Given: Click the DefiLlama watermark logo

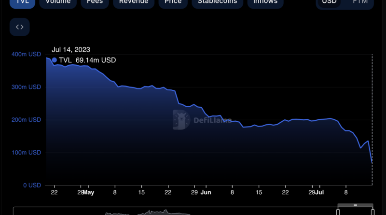Looking at the screenshot, I should [x=181, y=120].
